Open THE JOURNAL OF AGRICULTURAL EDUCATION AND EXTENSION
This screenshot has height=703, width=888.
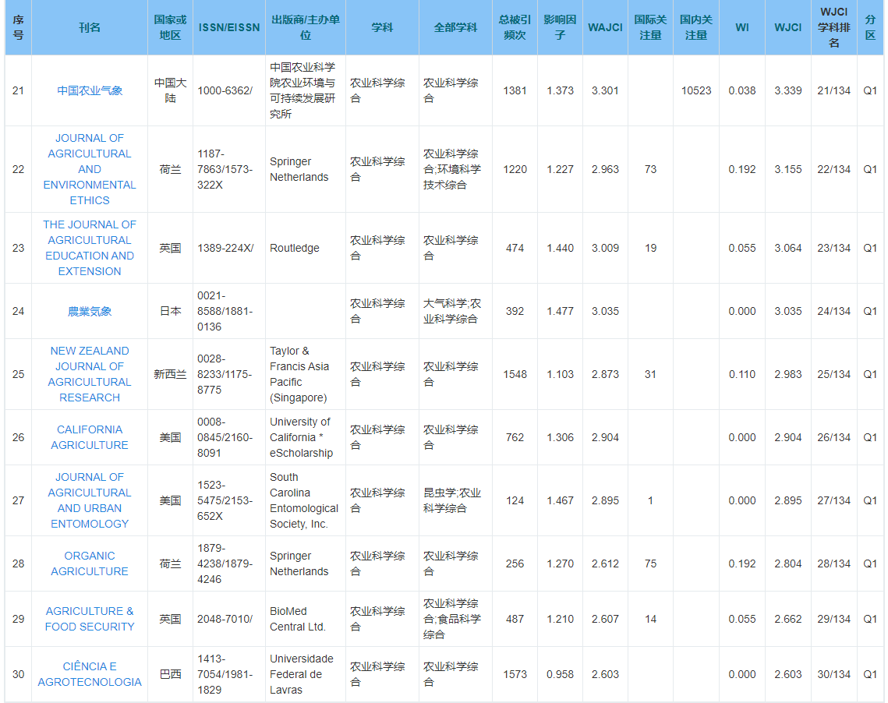[x=90, y=248]
